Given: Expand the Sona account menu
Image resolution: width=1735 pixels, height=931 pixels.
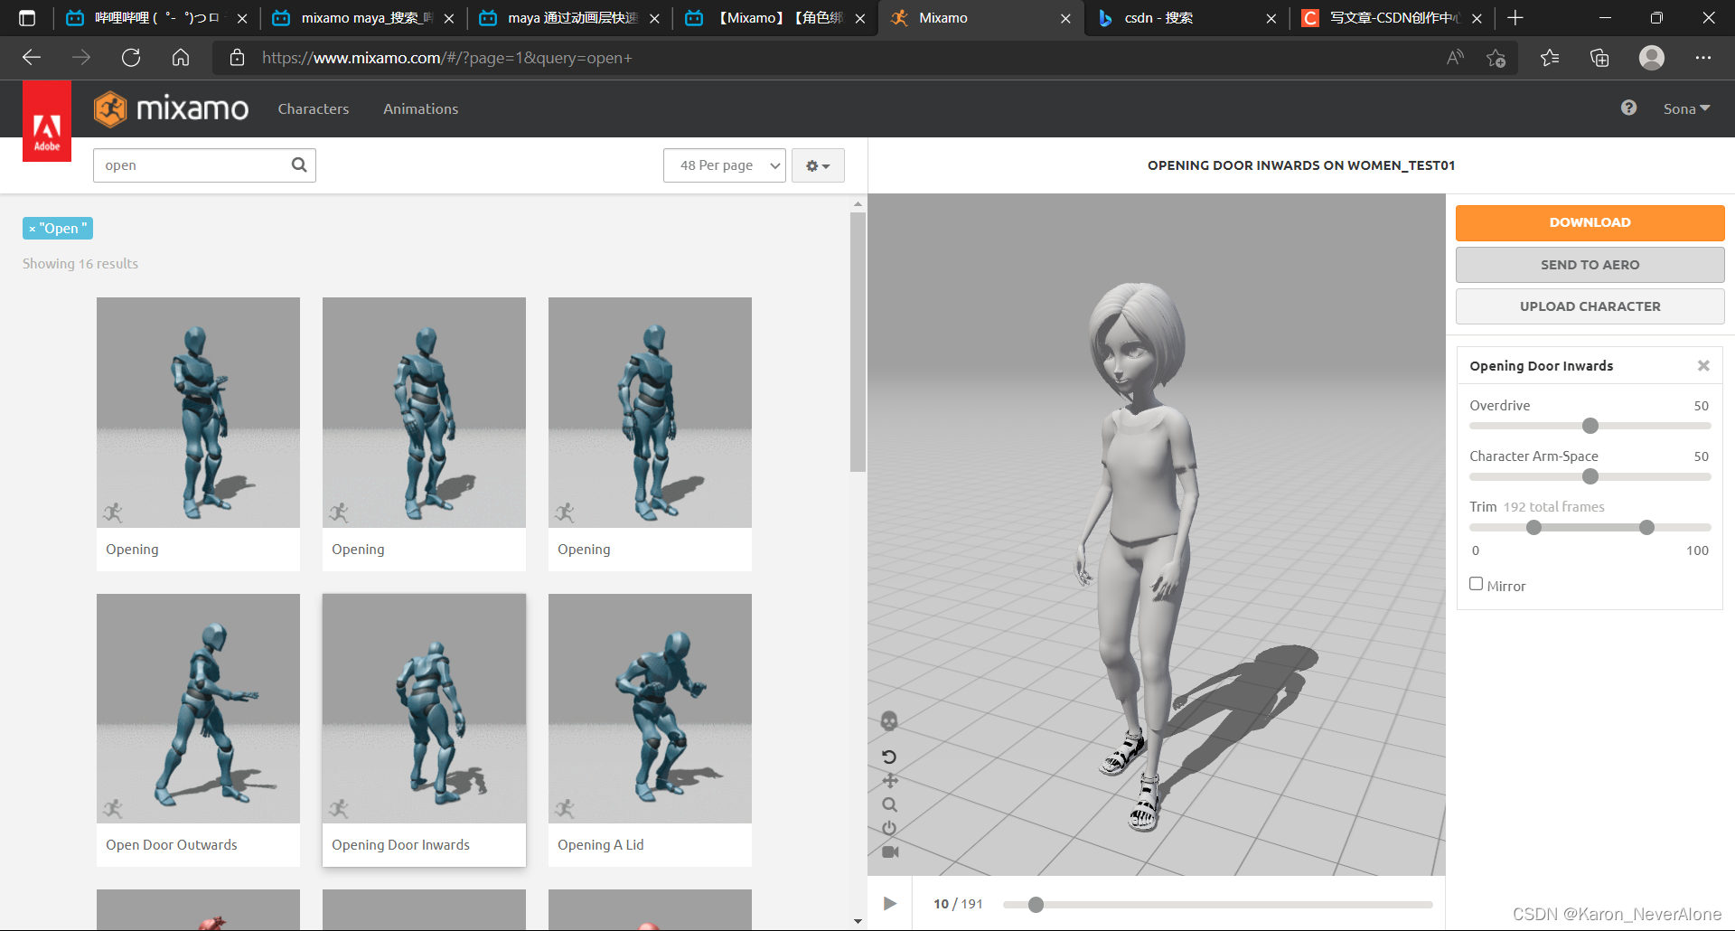Looking at the screenshot, I should click(1686, 108).
